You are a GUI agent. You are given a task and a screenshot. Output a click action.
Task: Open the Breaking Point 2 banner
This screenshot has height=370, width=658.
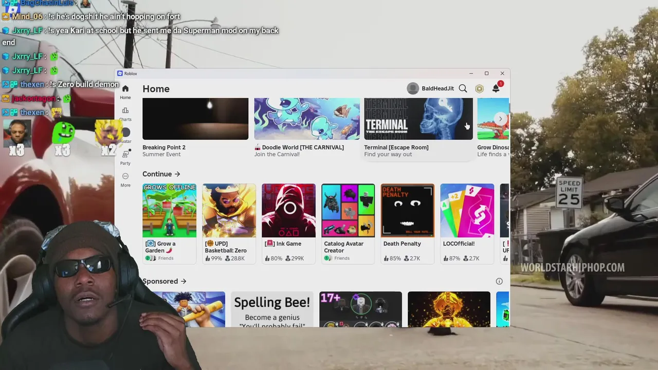click(x=195, y=119)
